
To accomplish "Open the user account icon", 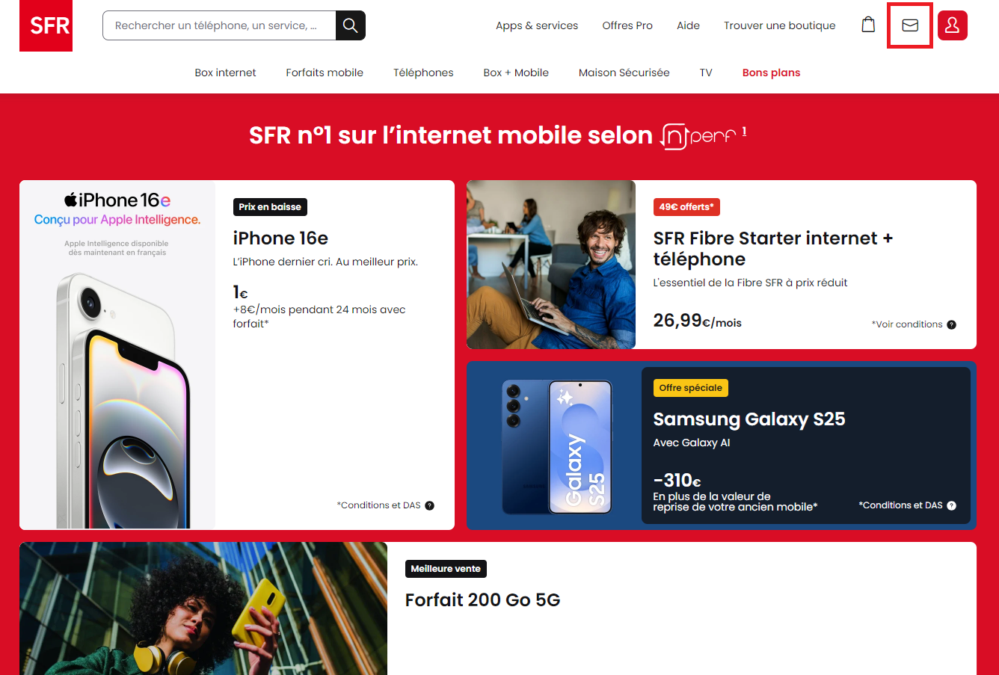I will coord(952,25).
